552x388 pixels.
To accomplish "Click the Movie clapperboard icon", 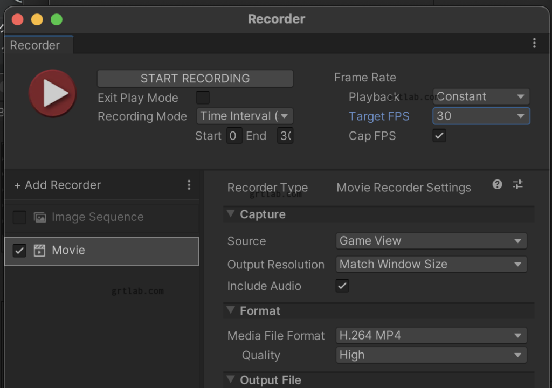I will click(39, 250).
